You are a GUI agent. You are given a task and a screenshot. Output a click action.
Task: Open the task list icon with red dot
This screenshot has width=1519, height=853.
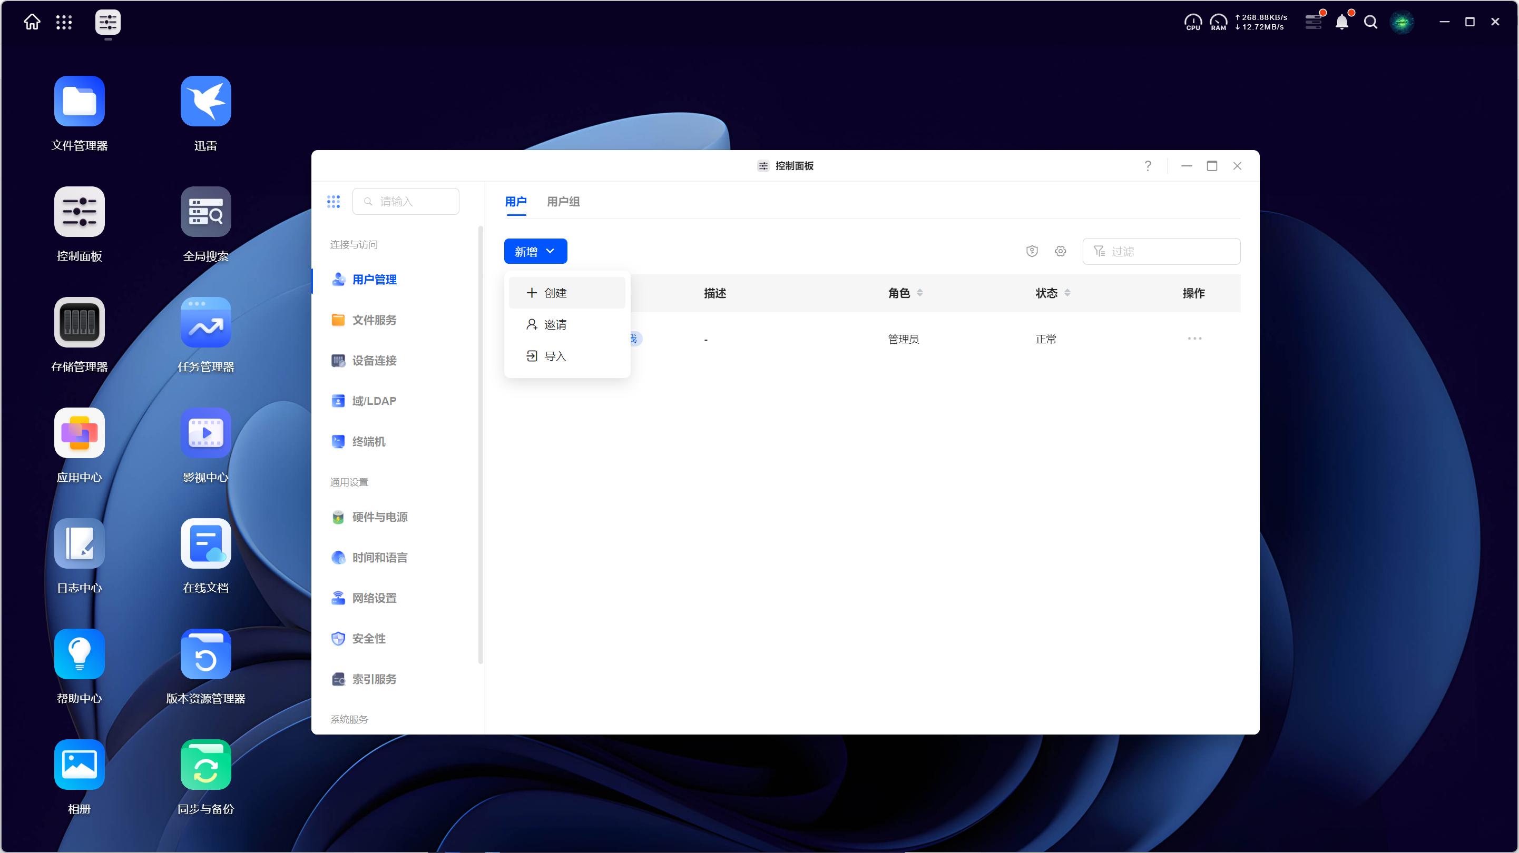coord(1314,22)
